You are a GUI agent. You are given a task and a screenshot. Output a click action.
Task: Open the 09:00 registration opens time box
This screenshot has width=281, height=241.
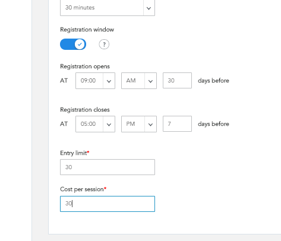pos(95,81)
